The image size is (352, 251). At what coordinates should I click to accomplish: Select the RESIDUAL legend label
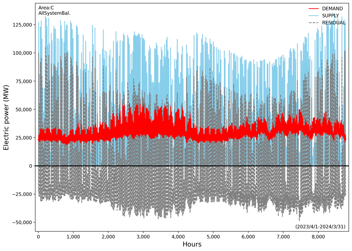[334, 23]
